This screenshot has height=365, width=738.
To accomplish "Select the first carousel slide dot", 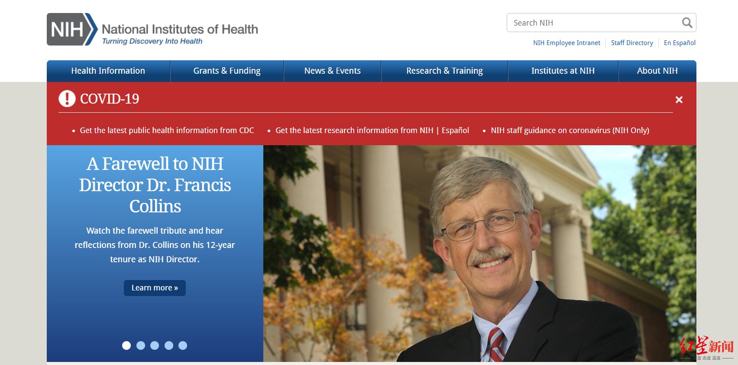I will (x=126, y=345).
